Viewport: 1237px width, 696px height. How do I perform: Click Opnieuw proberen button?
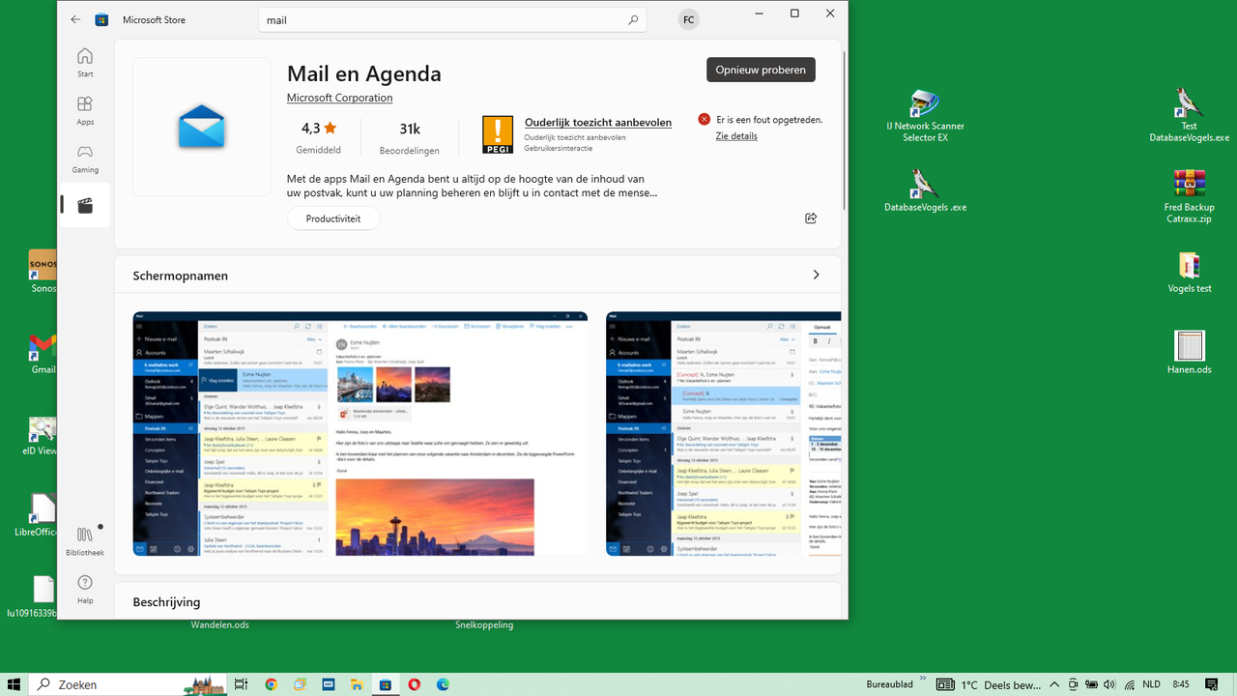tap(762, 70)
